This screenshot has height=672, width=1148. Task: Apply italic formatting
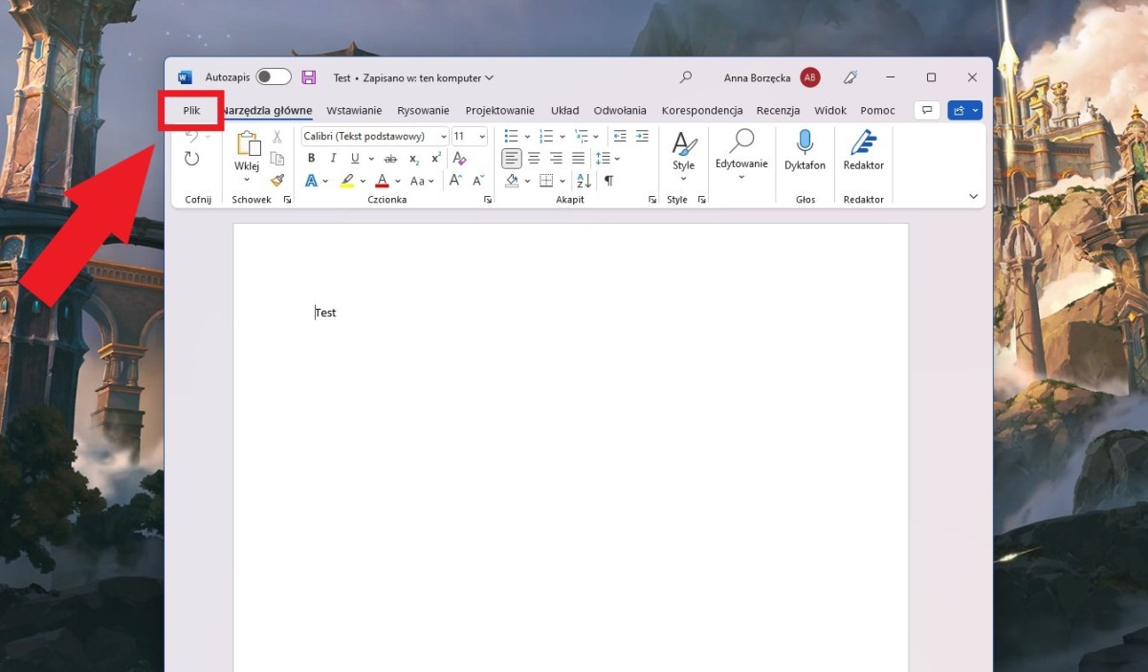[x=333, y=159]
